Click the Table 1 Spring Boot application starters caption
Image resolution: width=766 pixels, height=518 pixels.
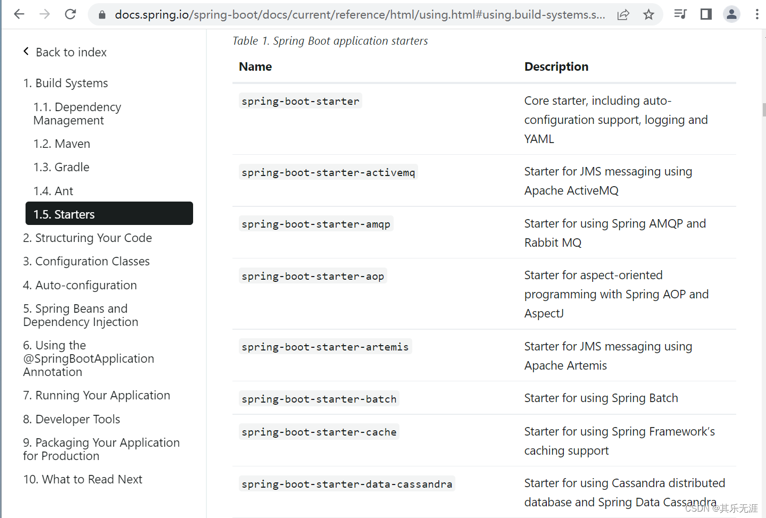click(x=330, y=41)
